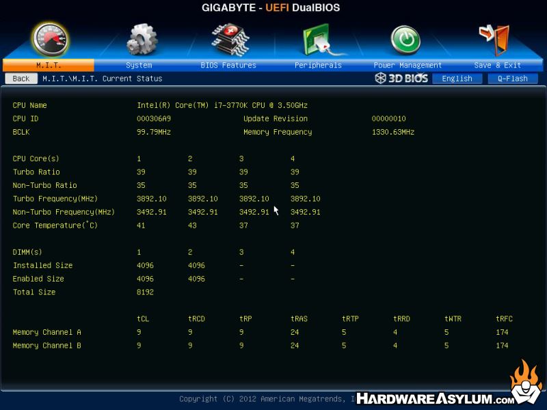Click the M.I.T. speedometer gauge icon
Viewport: 547px width, 410px height.
(x=50, y=39)
